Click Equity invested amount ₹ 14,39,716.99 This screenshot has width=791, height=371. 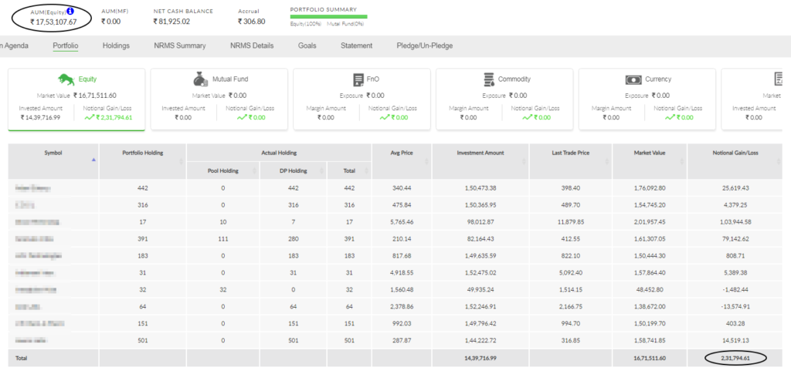[x=40, y=117]
